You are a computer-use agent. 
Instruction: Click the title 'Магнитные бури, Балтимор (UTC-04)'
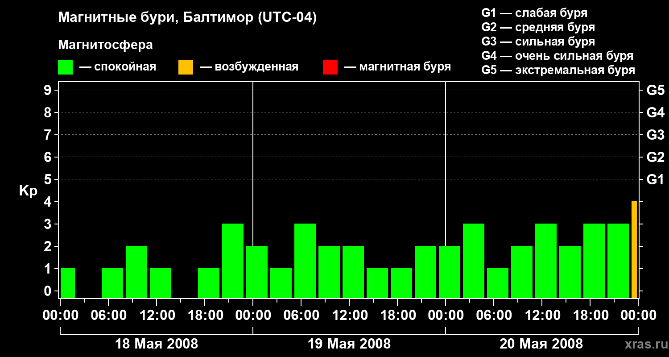(187, 18)
